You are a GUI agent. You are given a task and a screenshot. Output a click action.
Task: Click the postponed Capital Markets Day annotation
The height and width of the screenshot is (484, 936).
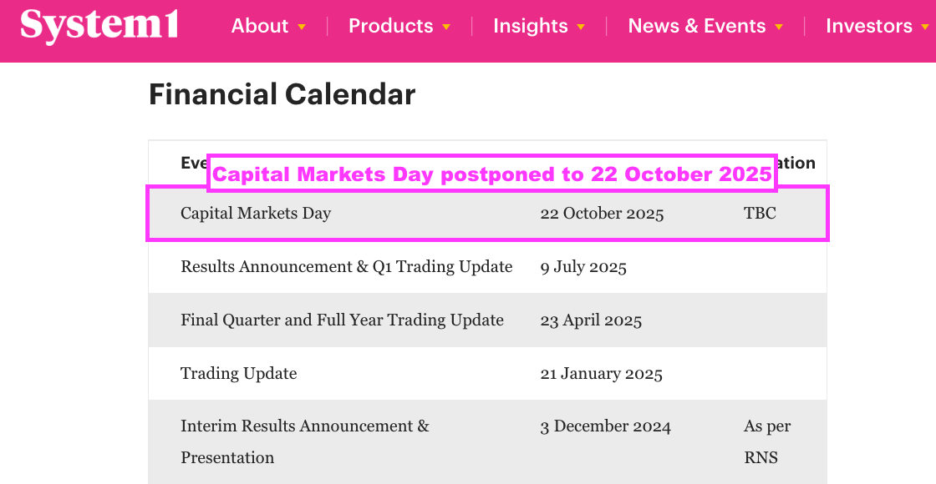pos(492,174)
